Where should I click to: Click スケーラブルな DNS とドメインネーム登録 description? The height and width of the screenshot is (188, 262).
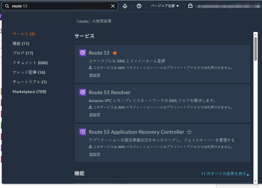tap(127, 61)
